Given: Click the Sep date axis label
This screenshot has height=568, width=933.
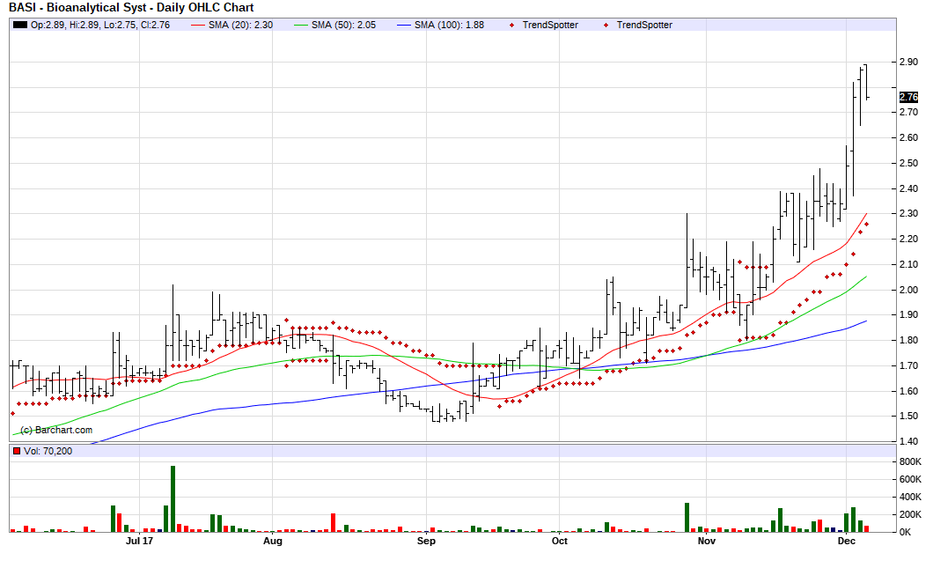Looking at the screenshot, I should pos(426,541).
